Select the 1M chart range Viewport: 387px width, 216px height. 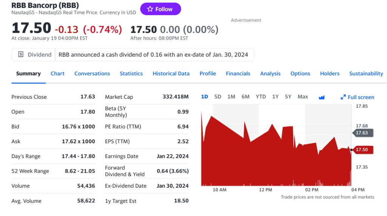231,97
